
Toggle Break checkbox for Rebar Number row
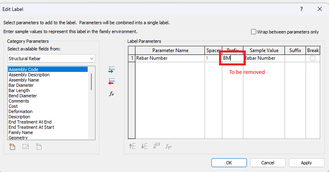313,58
